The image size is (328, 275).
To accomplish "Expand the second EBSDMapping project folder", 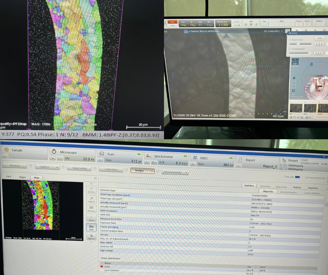I will [x=281, y=169].
